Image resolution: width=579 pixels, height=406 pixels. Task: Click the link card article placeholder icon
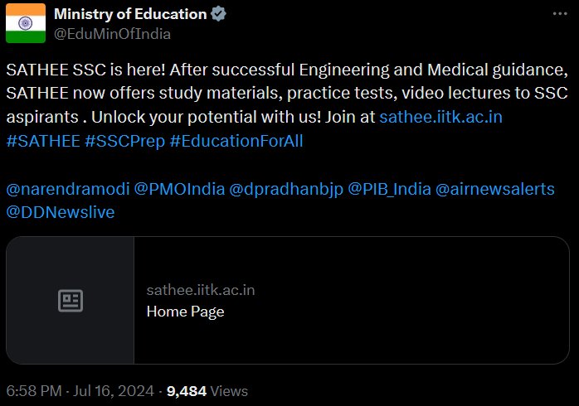point(71,301)
